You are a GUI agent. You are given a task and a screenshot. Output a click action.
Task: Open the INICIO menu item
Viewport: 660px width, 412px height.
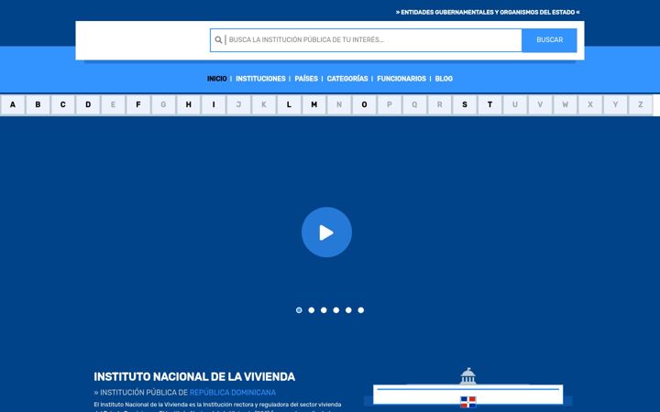tap(216, 79)
